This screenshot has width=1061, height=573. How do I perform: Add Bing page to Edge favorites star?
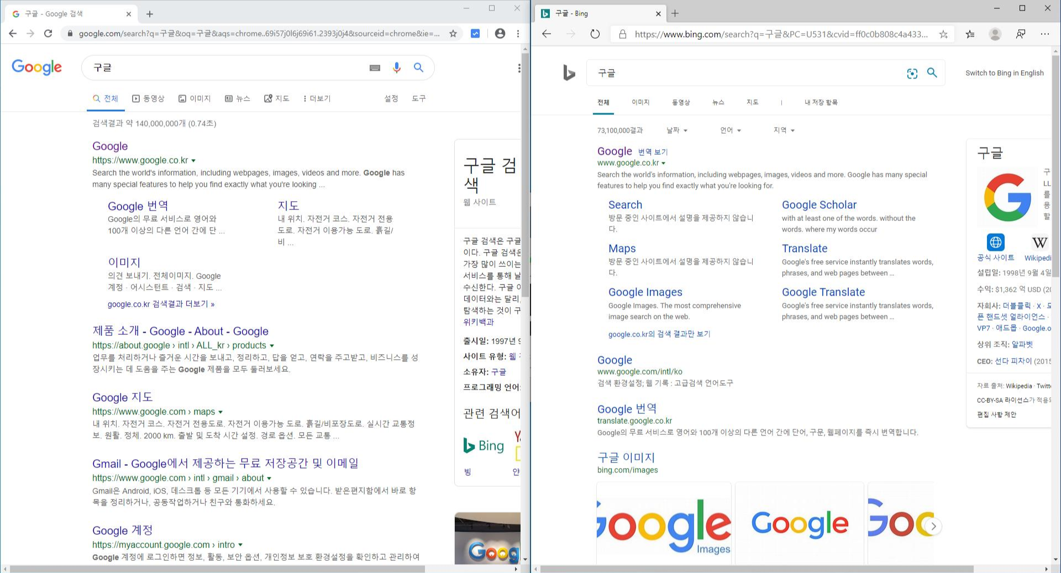(x=943, y=34)
